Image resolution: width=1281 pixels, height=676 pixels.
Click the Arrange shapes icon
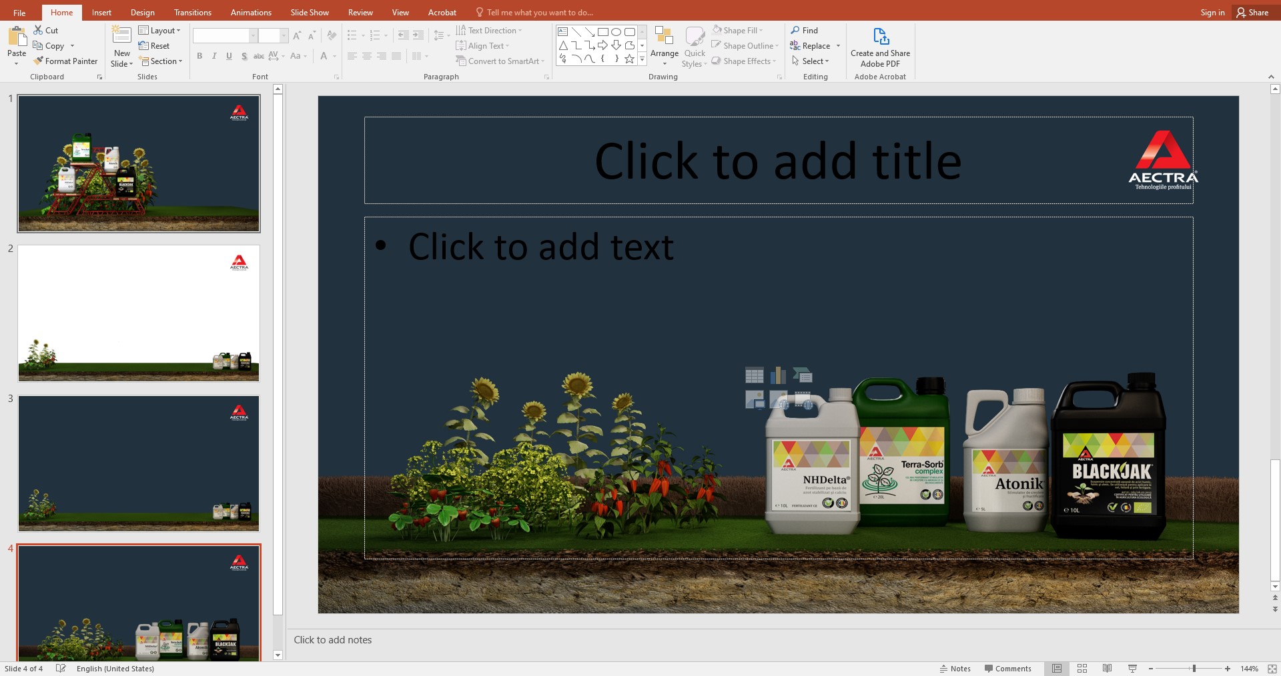pyautogui.click(x=664, y=37)
